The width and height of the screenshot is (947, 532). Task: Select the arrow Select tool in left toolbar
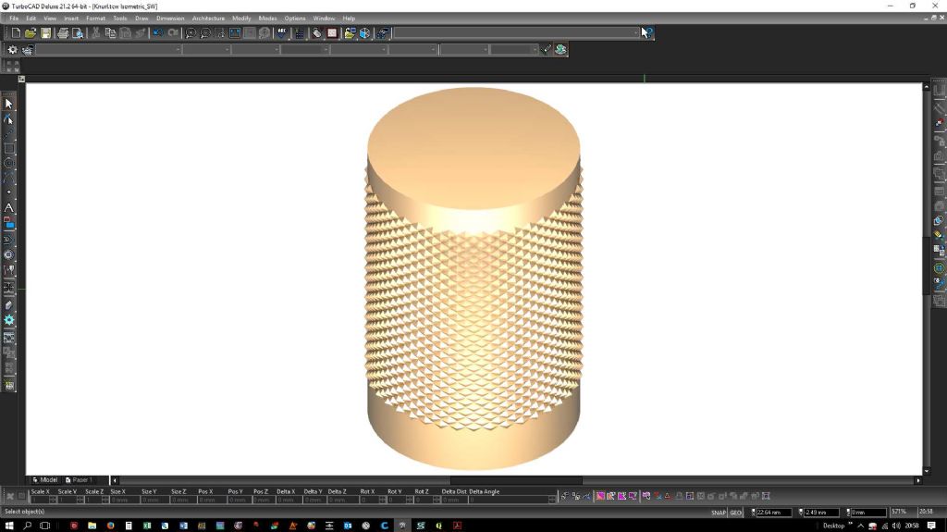9,104
